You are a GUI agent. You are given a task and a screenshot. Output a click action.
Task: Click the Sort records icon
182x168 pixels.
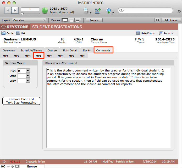[98, 10]
